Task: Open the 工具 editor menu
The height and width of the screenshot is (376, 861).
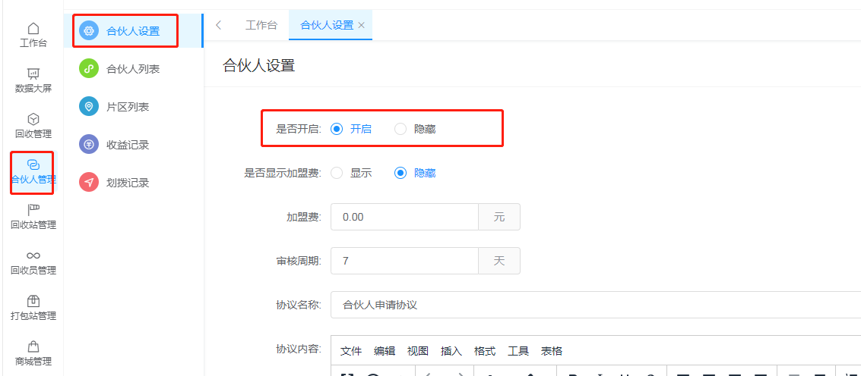Action: pyautogui.click(x=518, y=351)
